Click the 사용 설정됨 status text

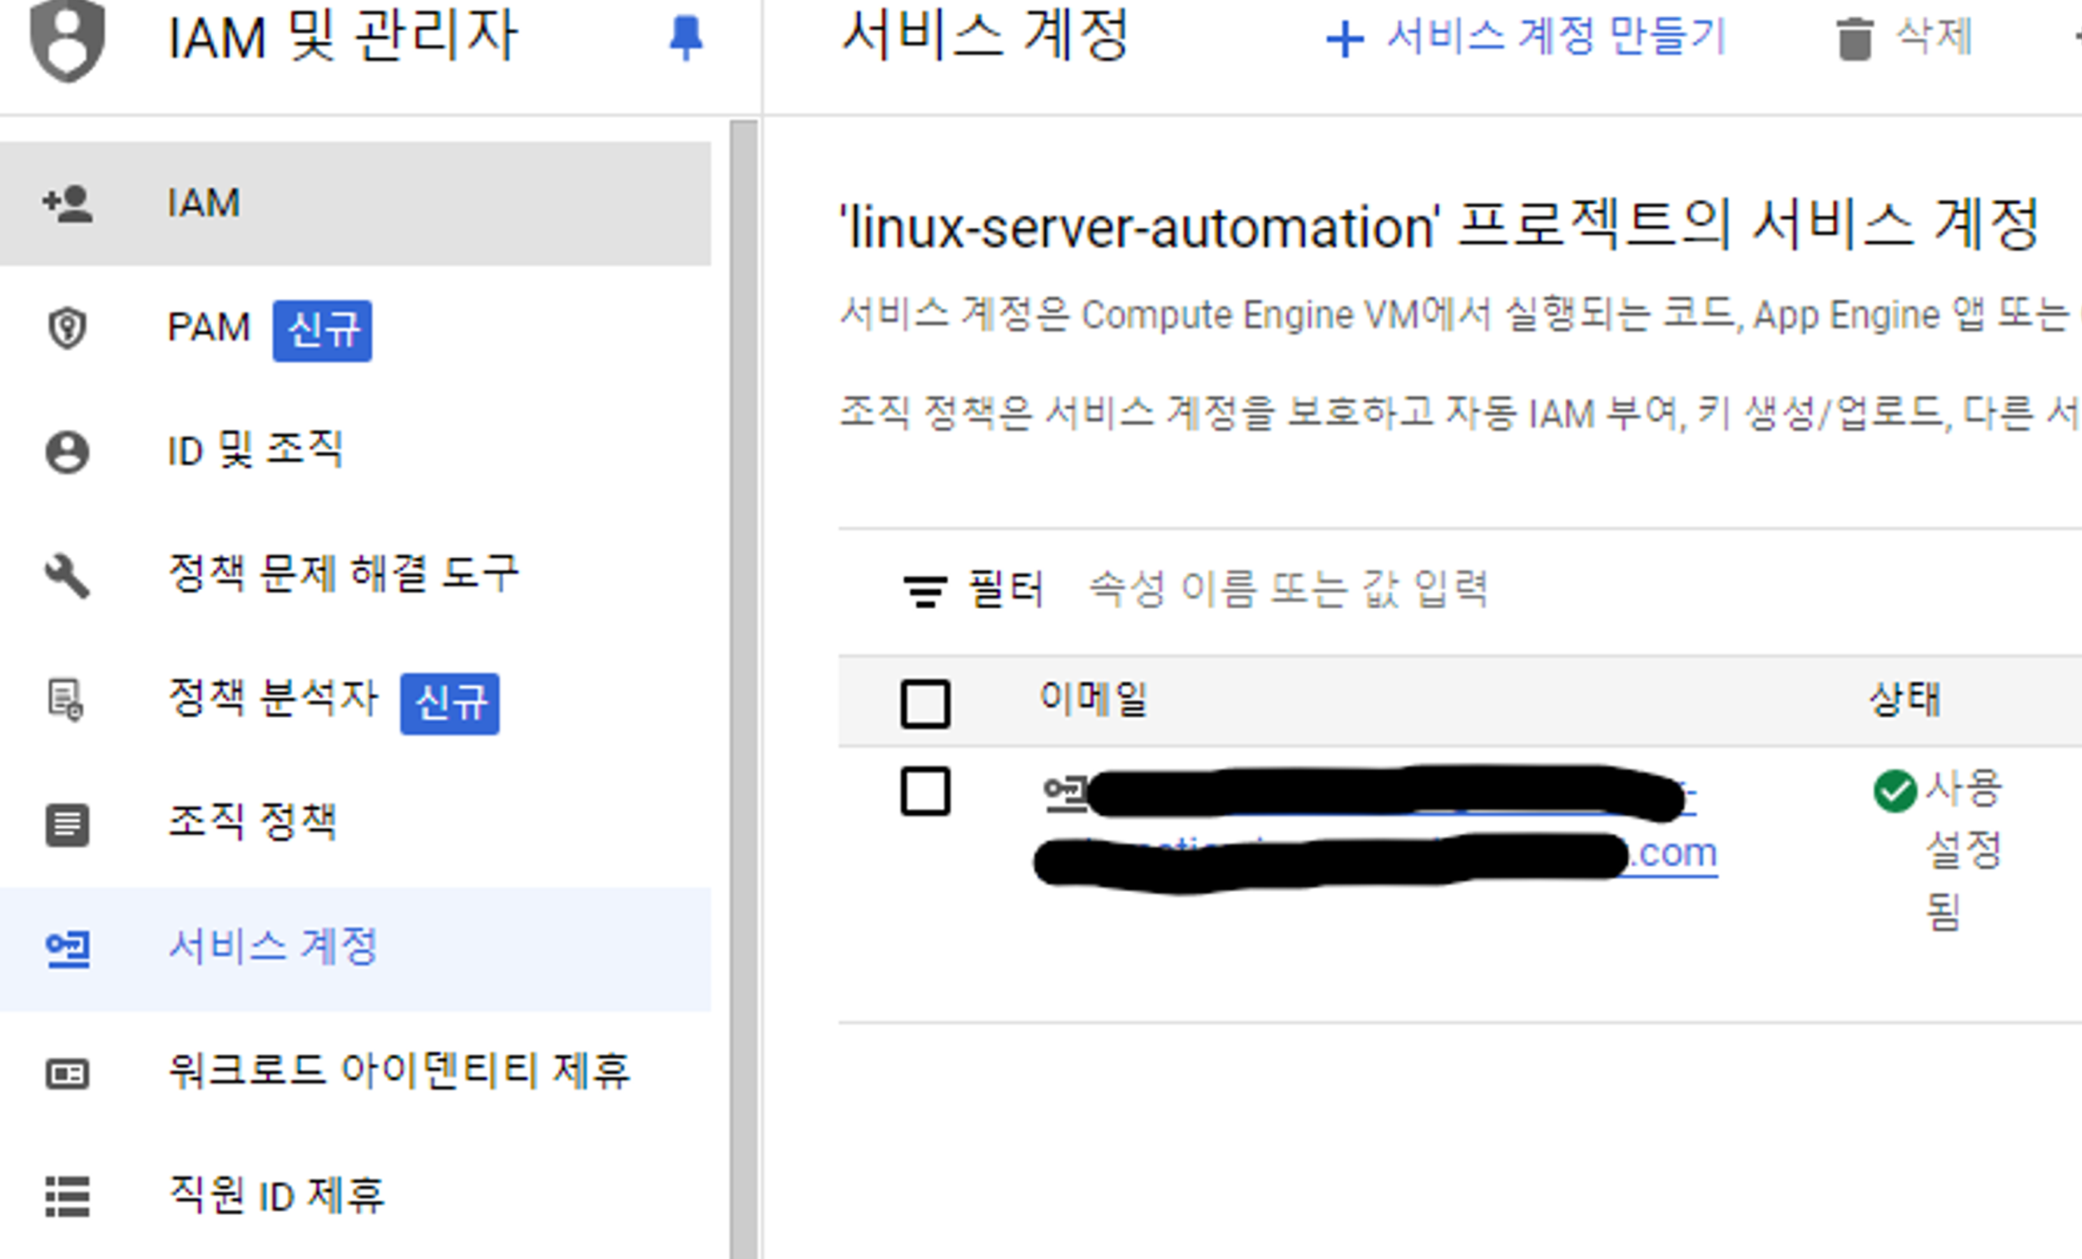point(1963,849)
